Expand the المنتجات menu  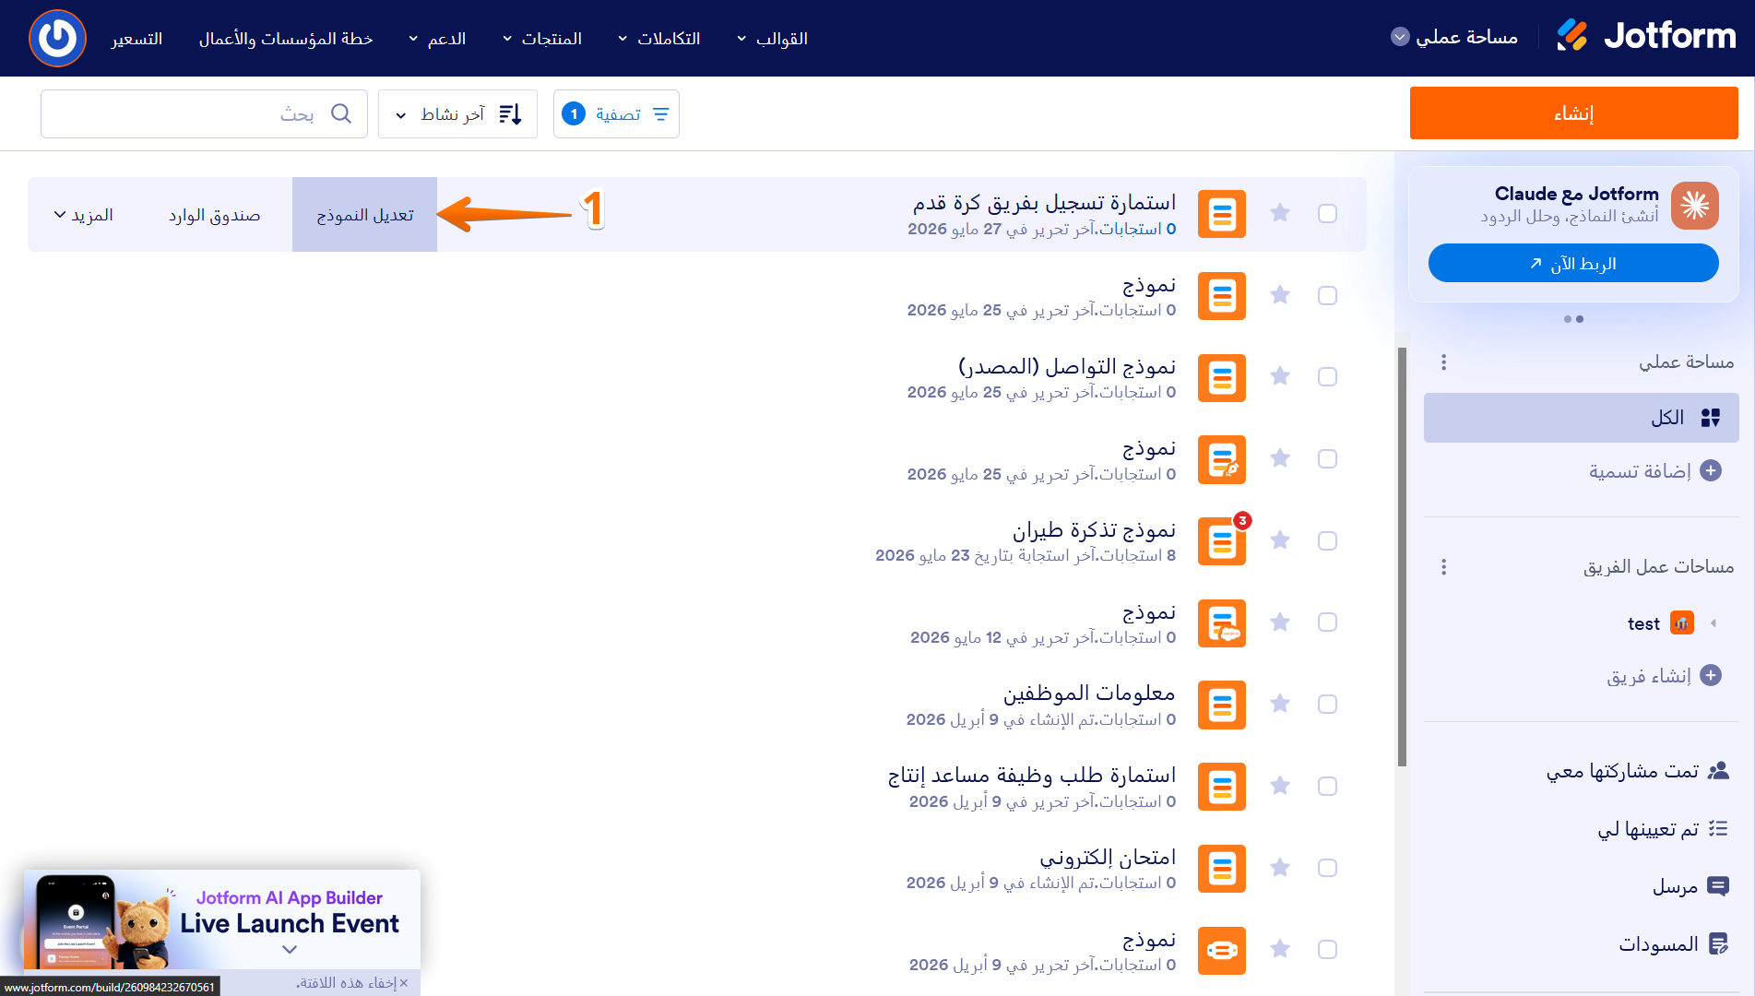542,39
